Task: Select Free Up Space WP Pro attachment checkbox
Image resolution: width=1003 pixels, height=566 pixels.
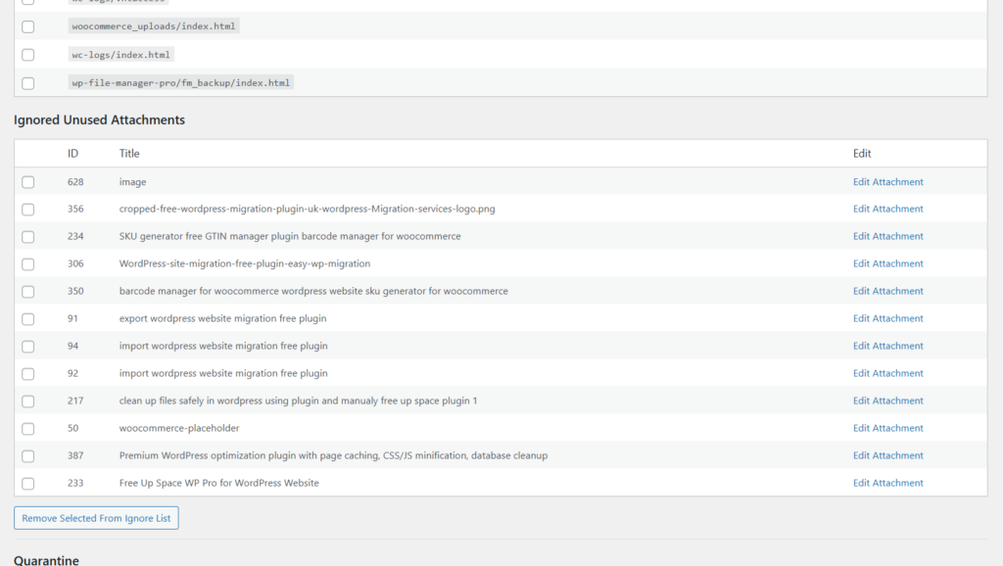Action: point(27,483)
